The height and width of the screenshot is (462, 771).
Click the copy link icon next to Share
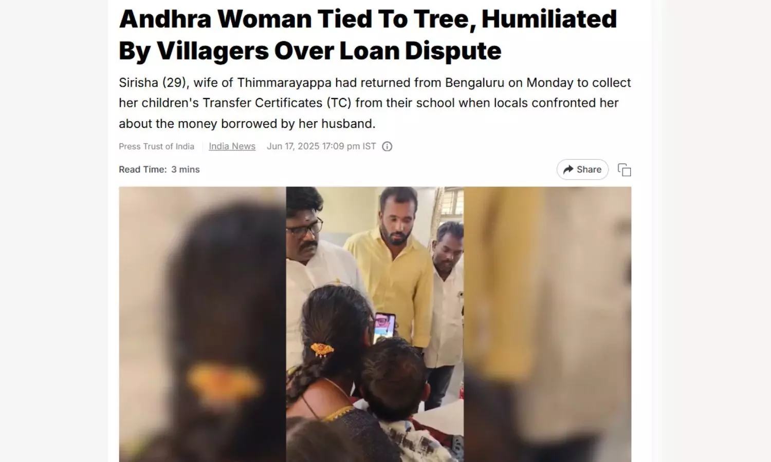click(624, 170)
